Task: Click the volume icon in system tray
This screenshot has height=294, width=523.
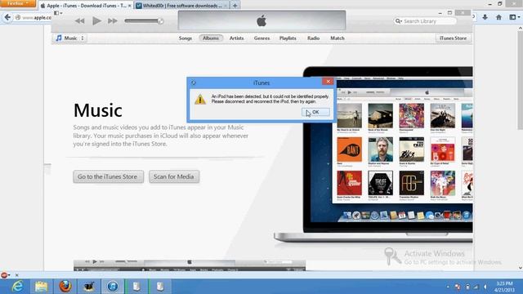Action: click(x=485, y=287)
